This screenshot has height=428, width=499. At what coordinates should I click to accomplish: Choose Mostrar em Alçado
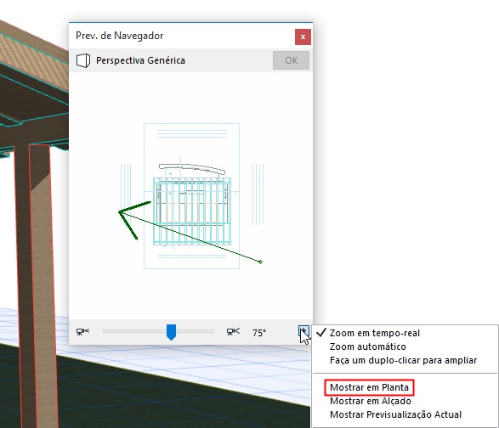[x=371, y=401]
